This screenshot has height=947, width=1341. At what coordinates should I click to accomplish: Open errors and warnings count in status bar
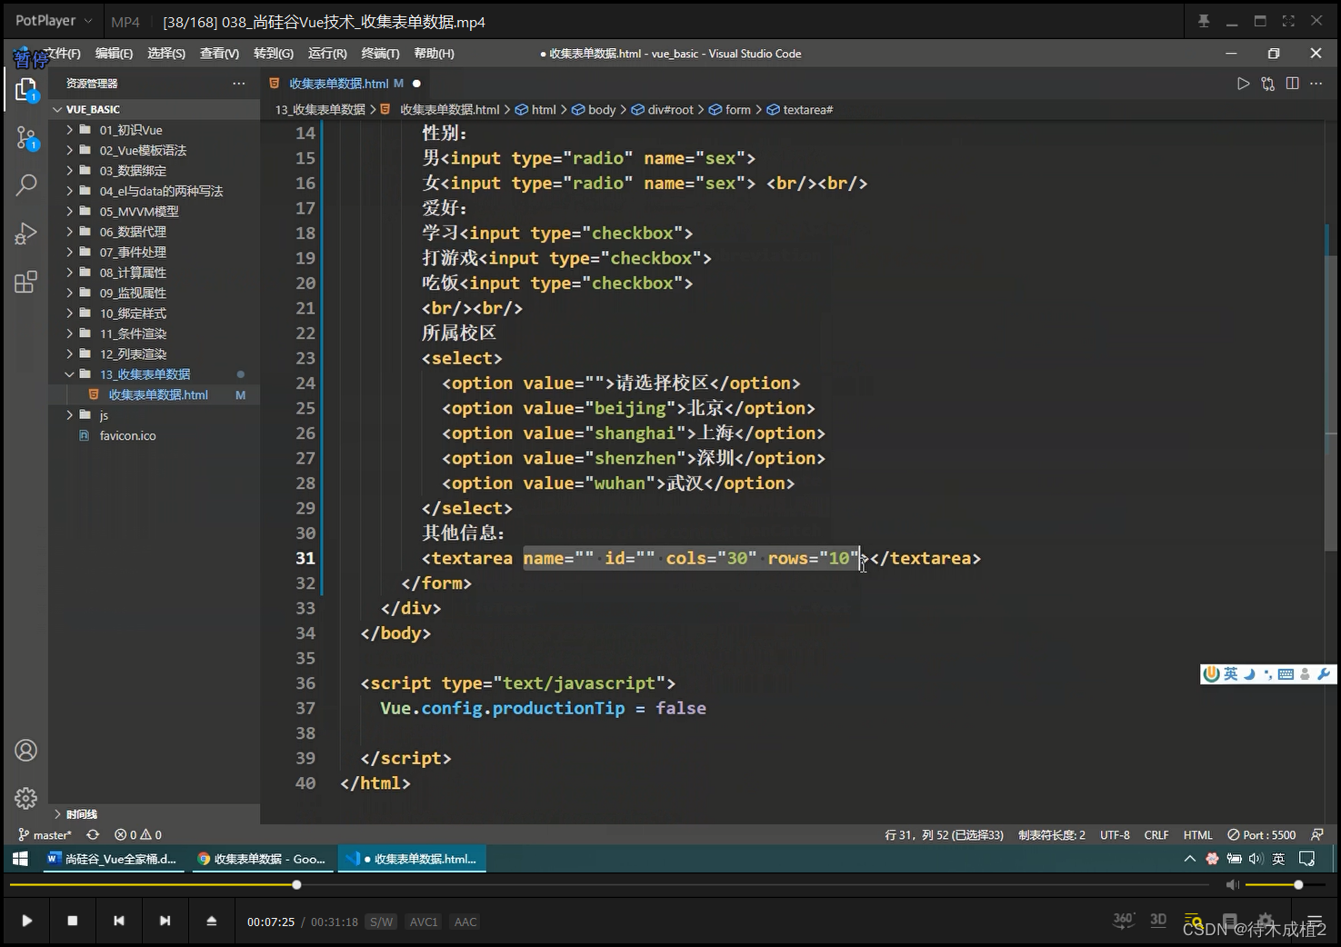pyautogui.click(x=138, y=834)
